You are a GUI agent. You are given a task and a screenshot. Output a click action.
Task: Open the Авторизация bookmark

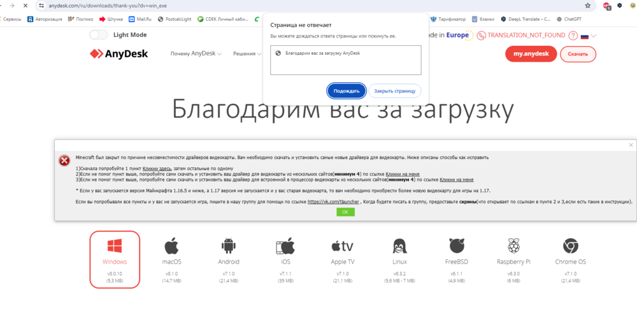click(45, 18)
